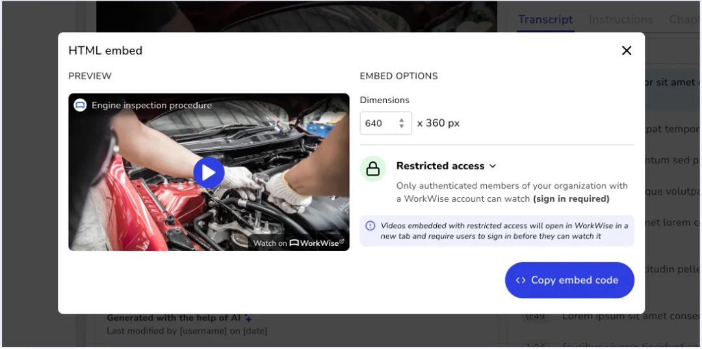The height and width of the screenshot is (349, 702).
Task: Click the PREVIEW heading
Action: (x=90, y=76)
